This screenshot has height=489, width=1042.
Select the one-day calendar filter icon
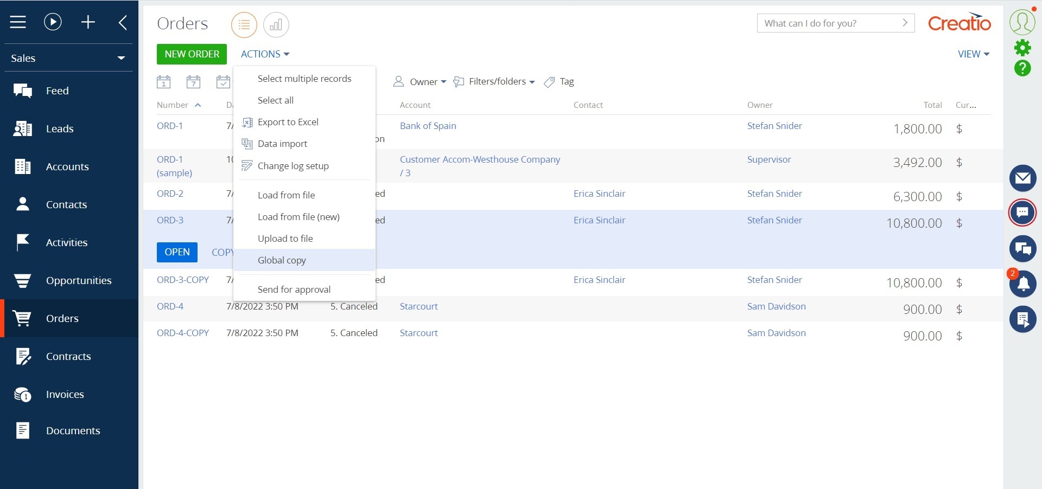point(164,81)
